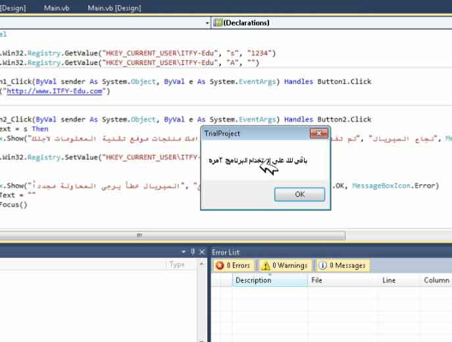Image resolution: width=452 pixels, height=342 pixels.
Task: Open the class name dropdown arrow
Action: 207,23
